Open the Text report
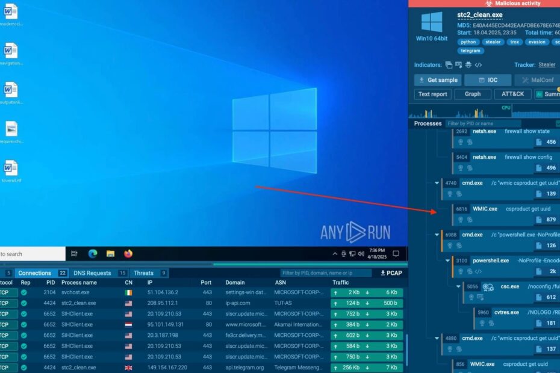The width and height of the screenshot is (560, 373). click(432, 94)
